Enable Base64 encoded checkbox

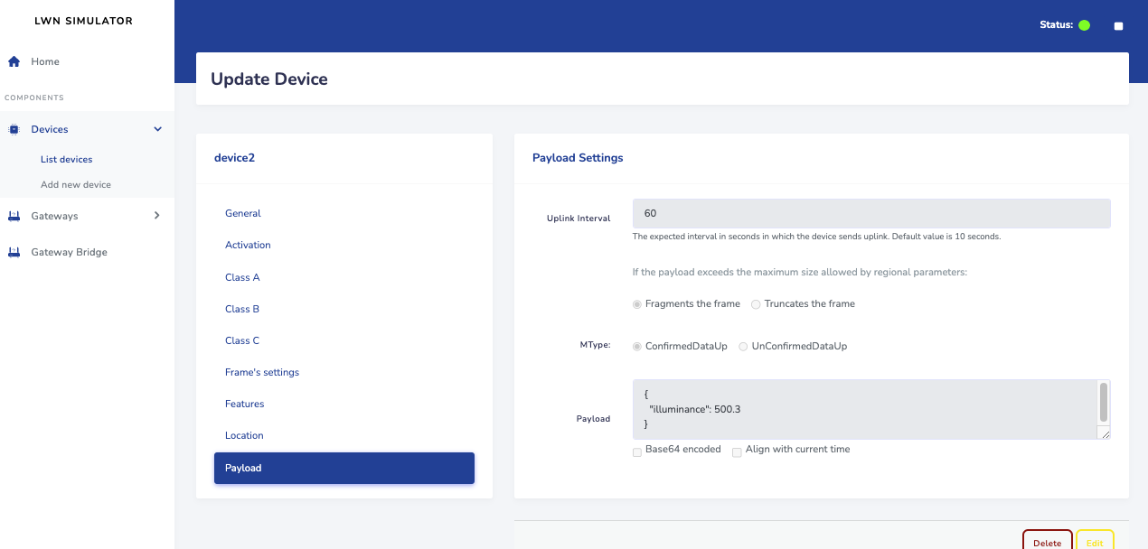(x=637, y=452)
